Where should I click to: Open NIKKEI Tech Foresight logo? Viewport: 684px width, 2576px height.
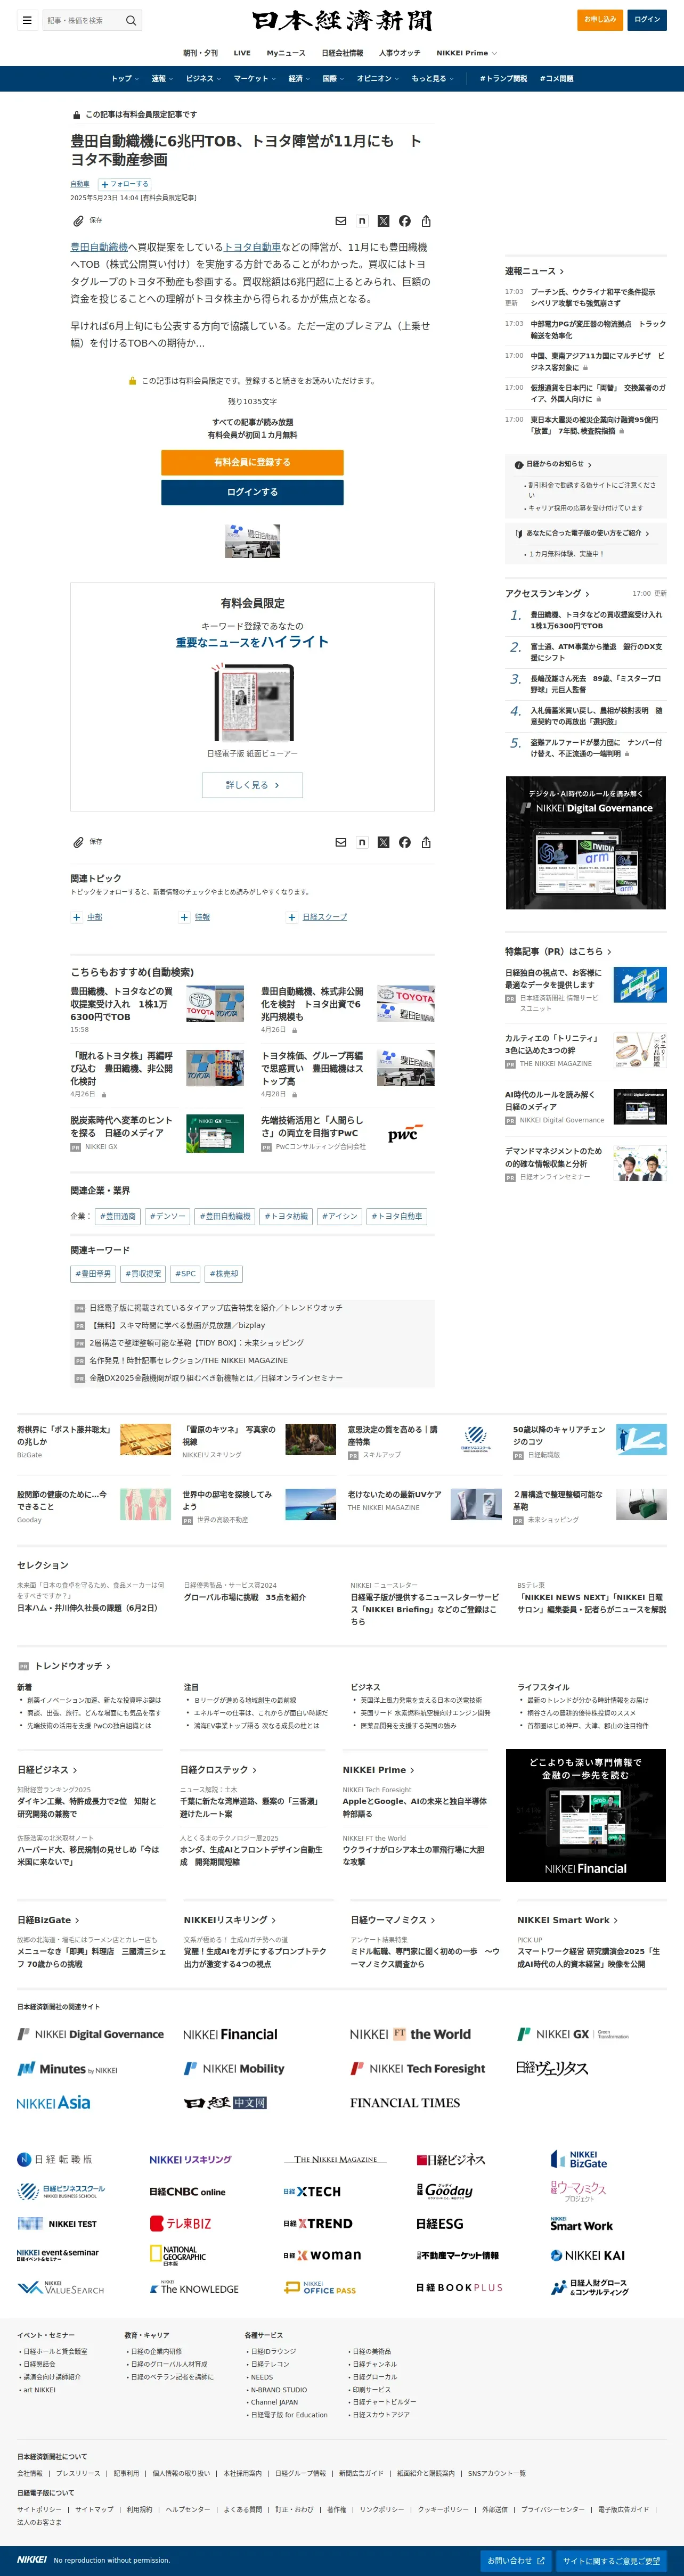click(417, 2068)
